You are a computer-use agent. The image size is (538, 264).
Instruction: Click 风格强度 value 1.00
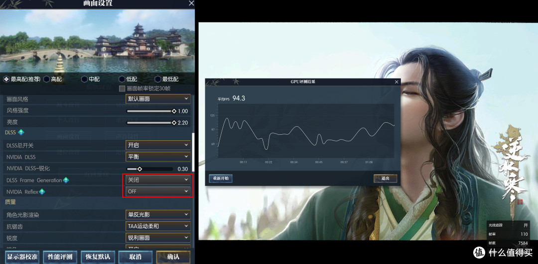pyautogui.click(x=182, y=111)
